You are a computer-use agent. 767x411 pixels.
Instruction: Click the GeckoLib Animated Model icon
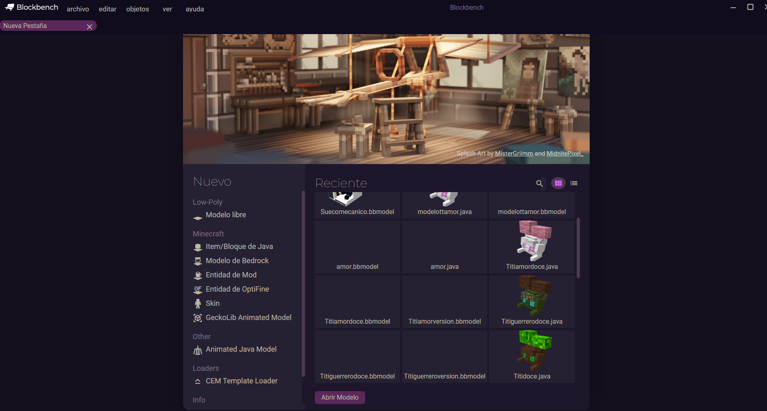198,318
